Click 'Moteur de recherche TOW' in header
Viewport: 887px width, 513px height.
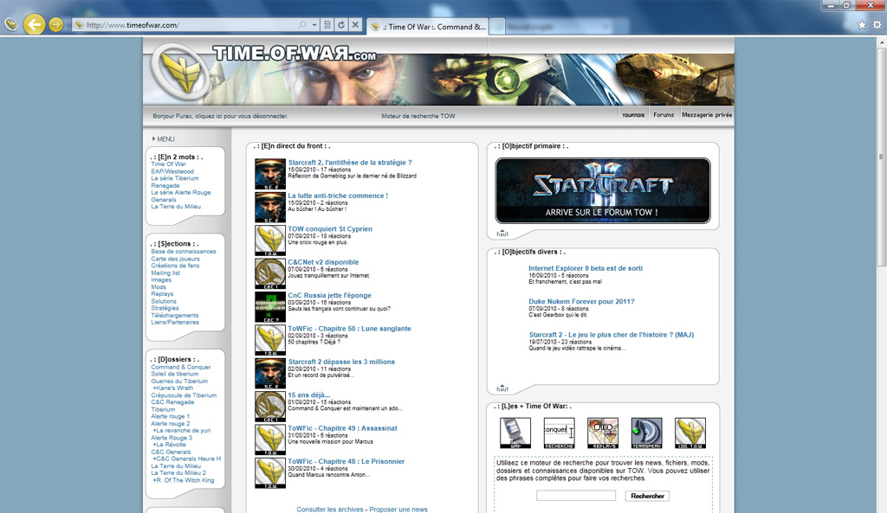pyautogui.click(x=418, y=116)
